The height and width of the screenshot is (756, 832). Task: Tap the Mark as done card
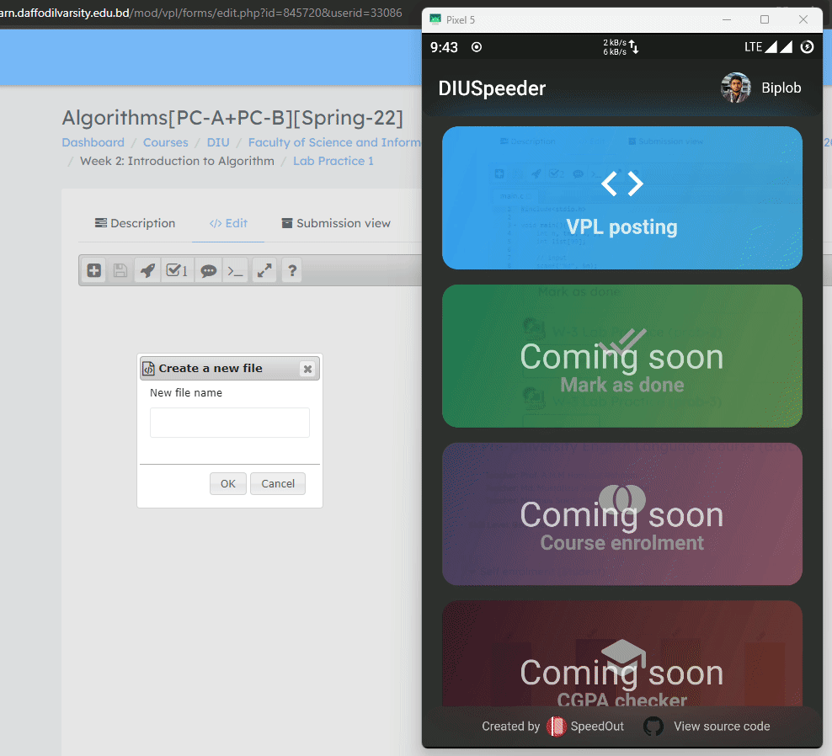(621, 356)
